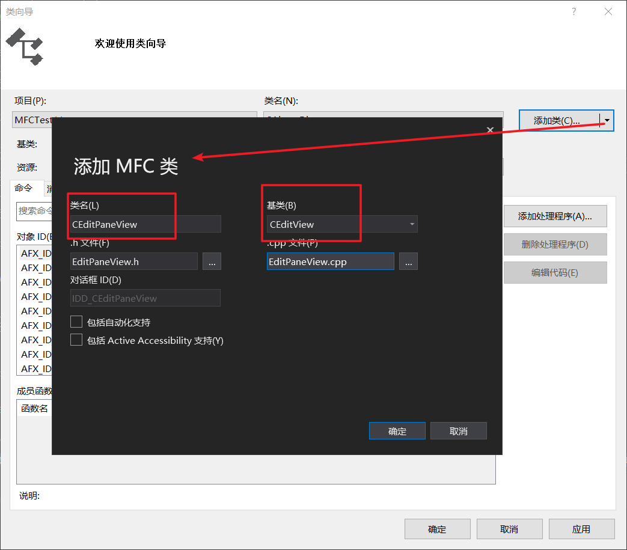Click the EditPaneView.cpp file field
Image resolution: width=627 pixels, height=550 pixels.
coord(330,261)
